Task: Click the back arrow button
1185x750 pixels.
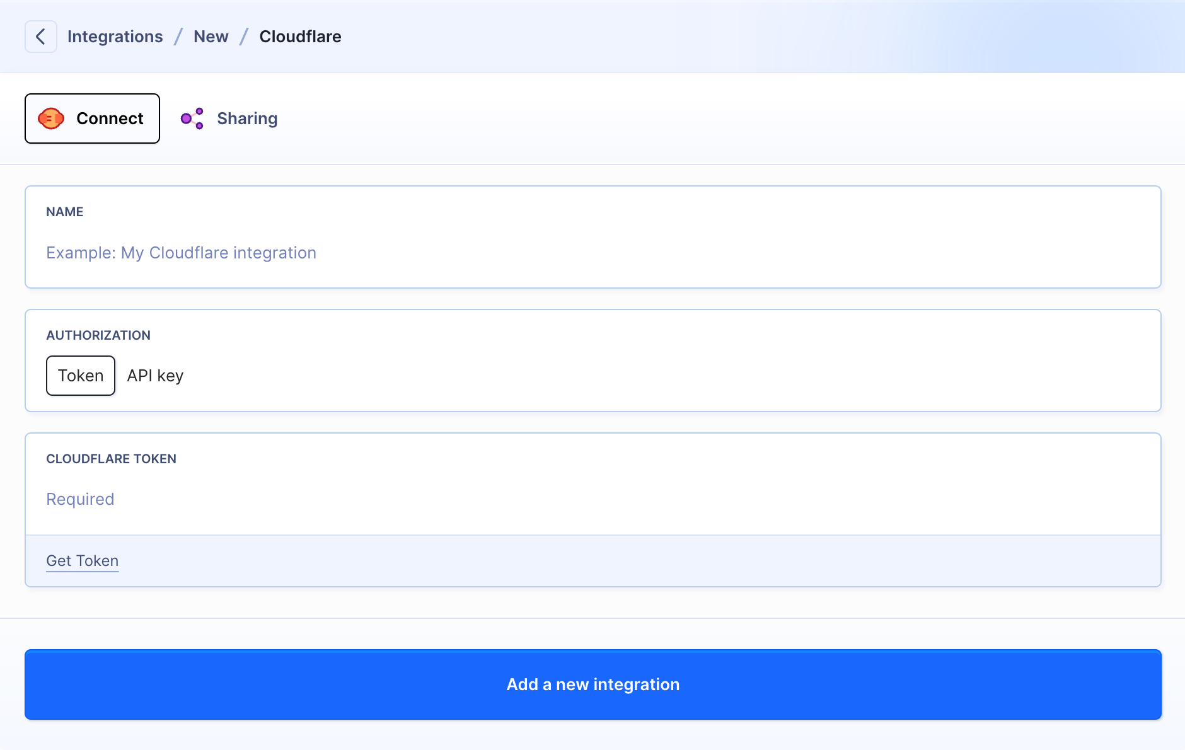Action: 41,37
